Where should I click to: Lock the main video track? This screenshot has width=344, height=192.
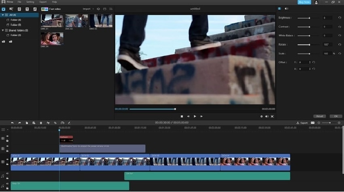(x=7, y=164)
